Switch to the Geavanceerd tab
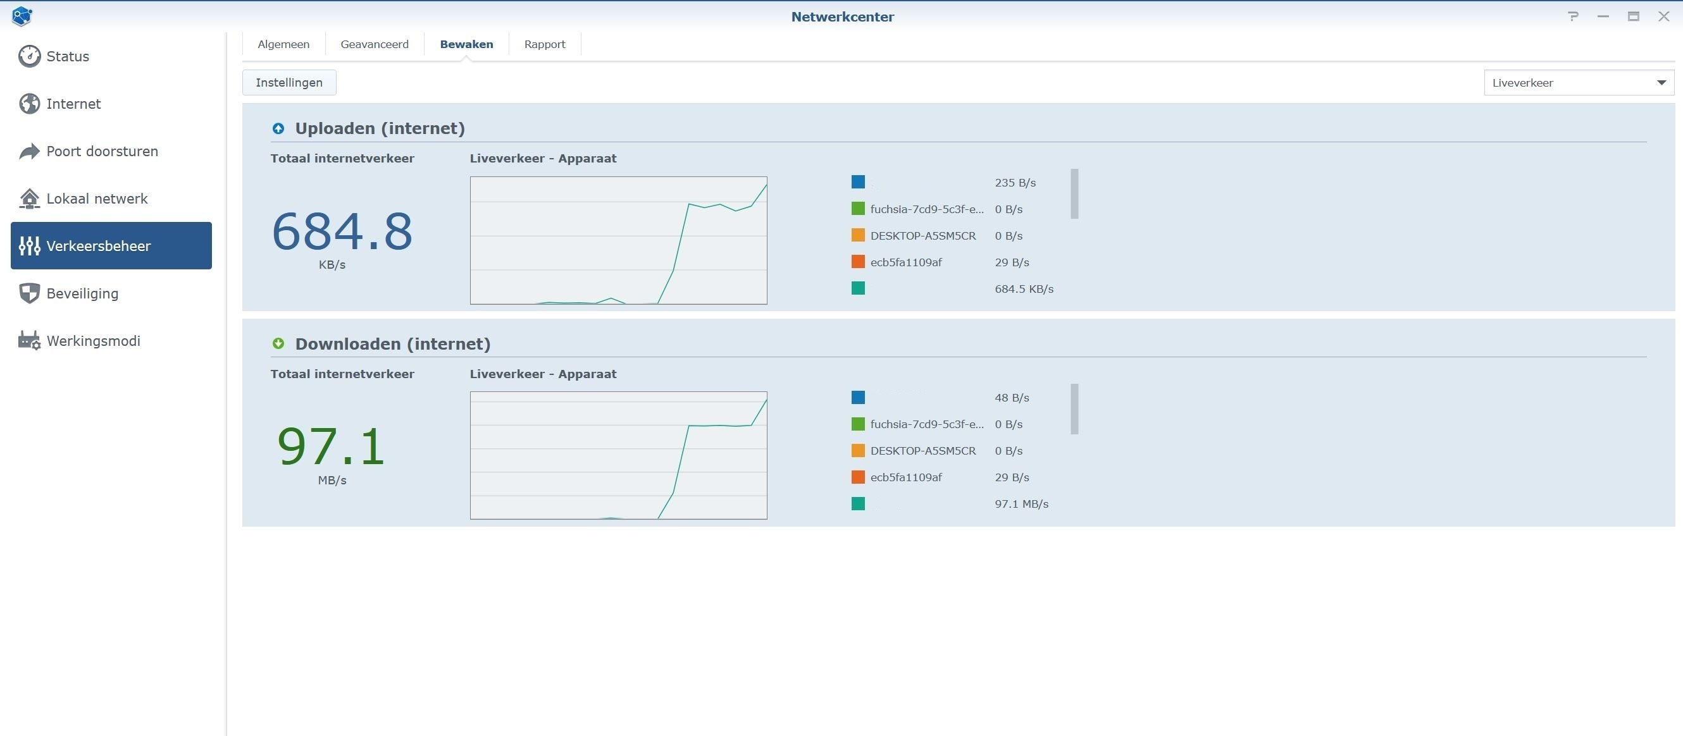 pos(375,44)
